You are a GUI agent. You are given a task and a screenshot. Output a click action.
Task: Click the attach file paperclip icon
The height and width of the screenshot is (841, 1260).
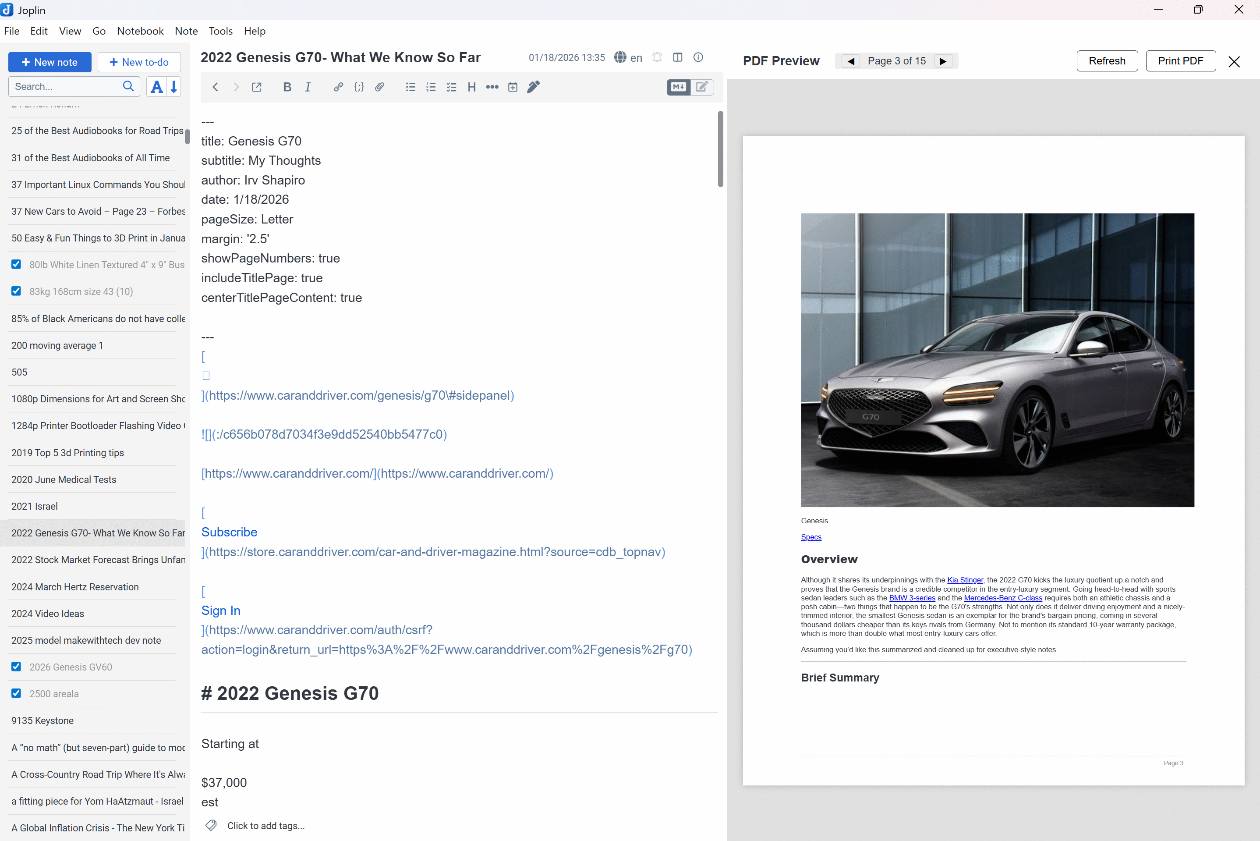tap(379, 87)
